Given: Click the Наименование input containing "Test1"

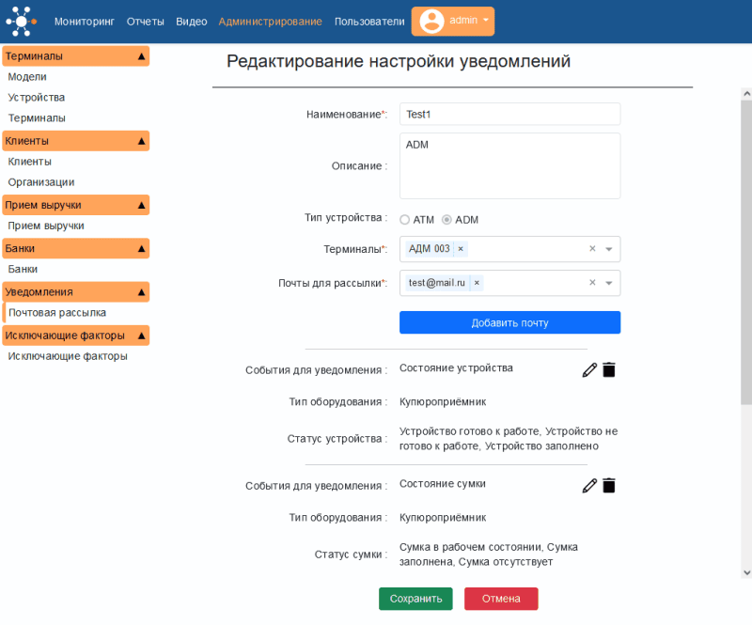Looking at the screenshot, I should (x=509, y=114).
